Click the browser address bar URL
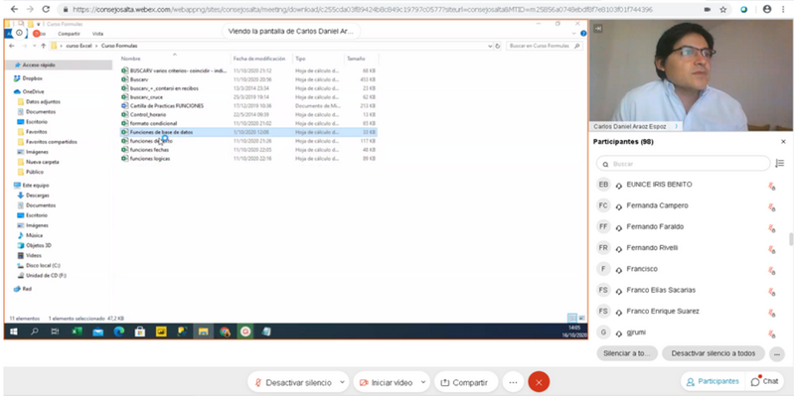Image resolution: width=795 pixels, height=396 pixels. [x=363, y=9]
